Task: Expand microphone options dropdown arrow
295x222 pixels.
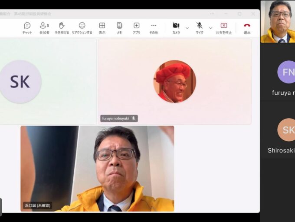Action: tap(210, 28)
